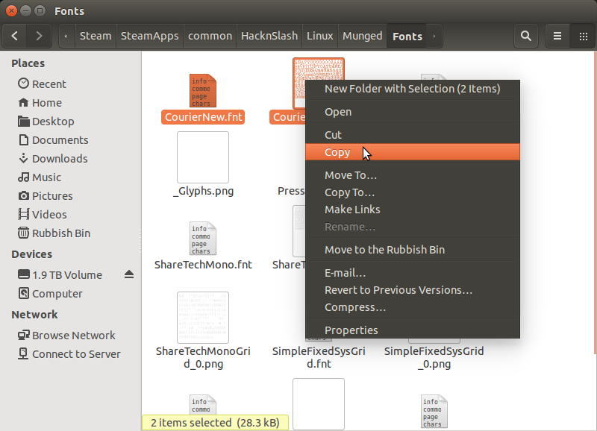
Task: Switch to list view
Action: [x=557, y=36]
